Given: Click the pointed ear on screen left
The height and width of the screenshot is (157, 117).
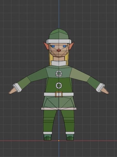Looking at the screenshot, I should [x=46, y=46].
